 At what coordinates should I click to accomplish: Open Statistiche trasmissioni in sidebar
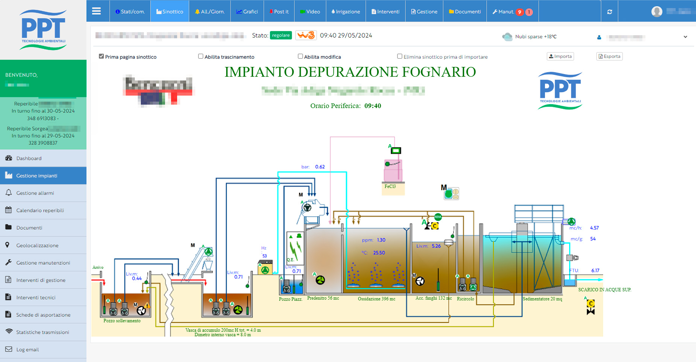(x=43, y=332)
